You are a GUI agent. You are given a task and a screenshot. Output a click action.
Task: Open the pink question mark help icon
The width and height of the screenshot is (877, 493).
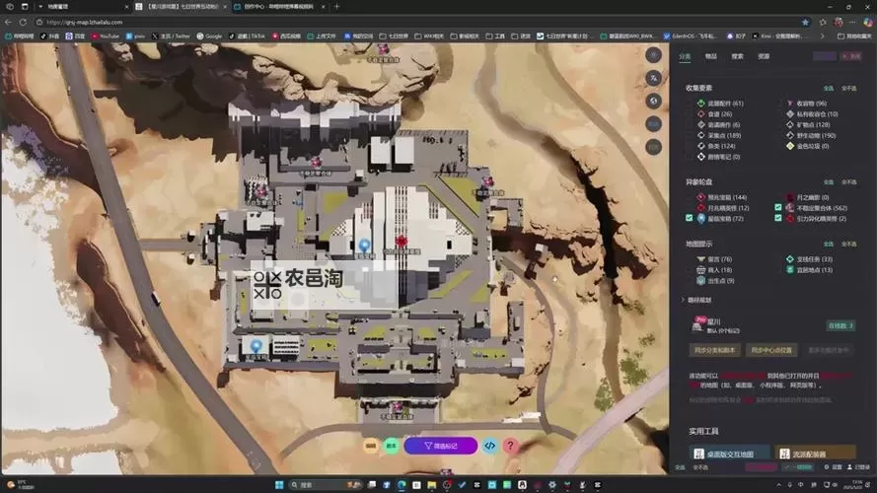tap(510, 446)
